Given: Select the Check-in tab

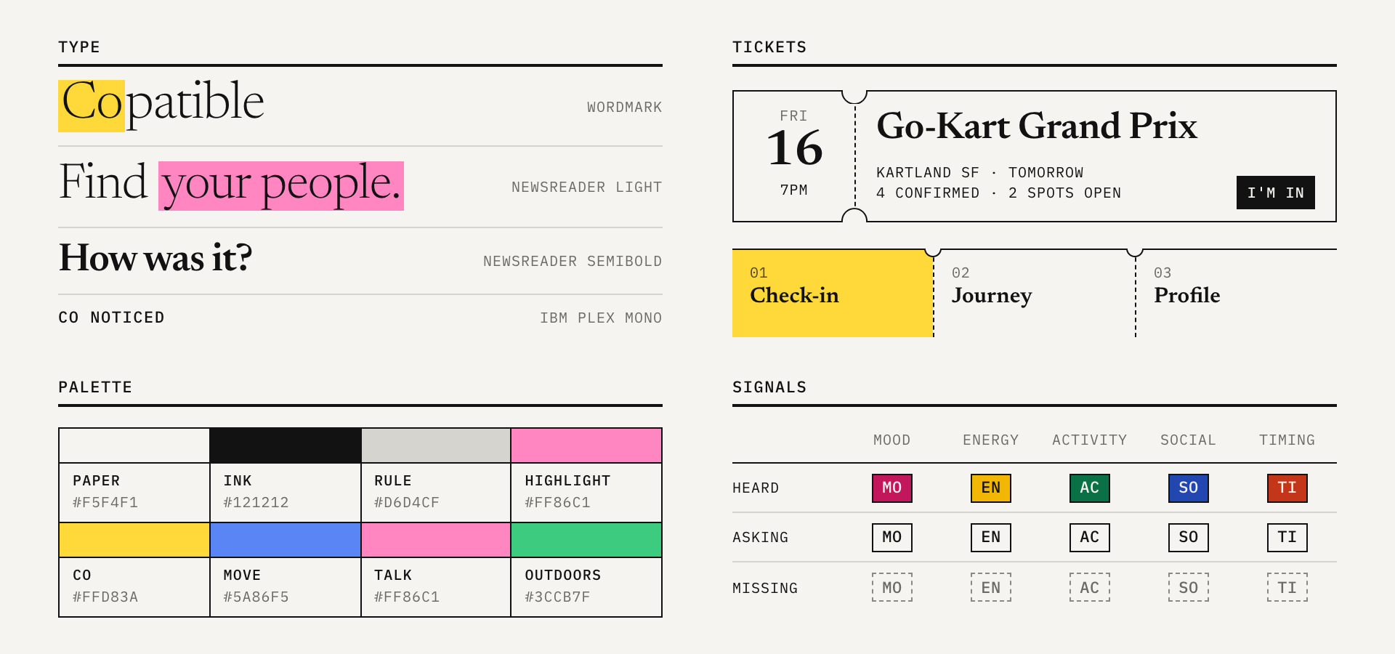Looking at the screenshot, I should pos(833,293).
